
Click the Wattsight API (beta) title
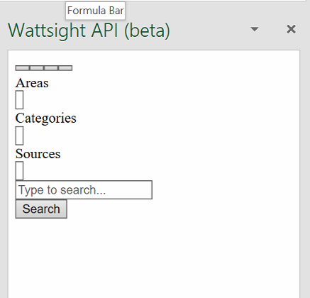click(x=89, y=31)
